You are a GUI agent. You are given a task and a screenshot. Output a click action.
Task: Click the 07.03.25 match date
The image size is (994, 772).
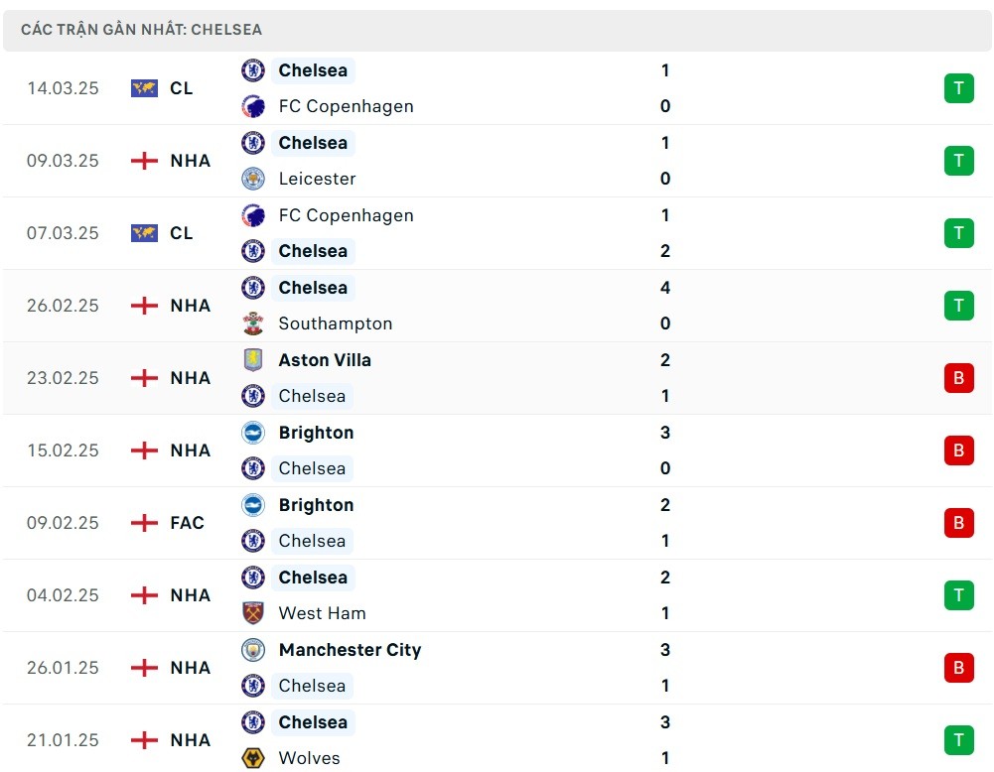pos(63,233)
